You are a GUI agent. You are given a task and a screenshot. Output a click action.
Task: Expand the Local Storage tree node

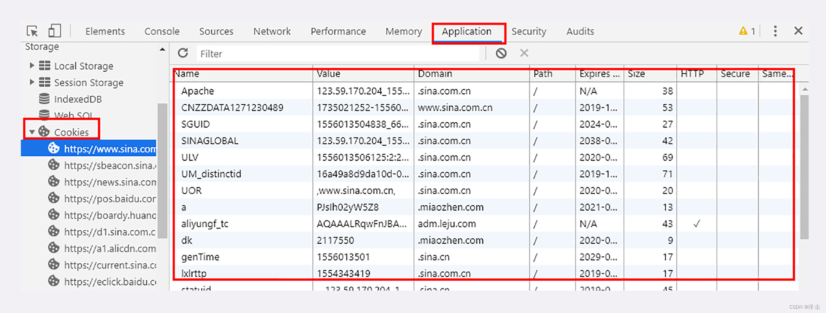(32, 65)
